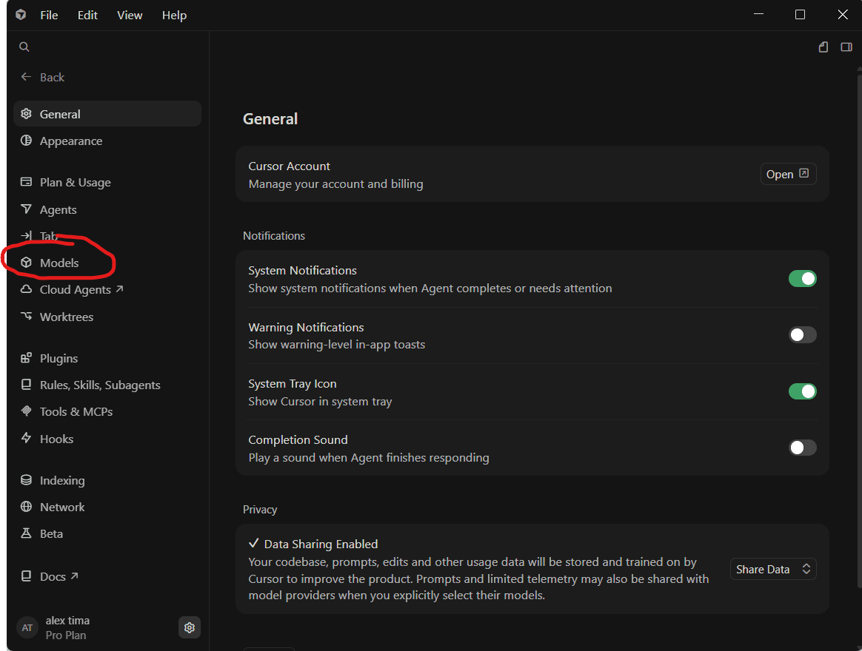Go to Tools & MCPs section
The width and height of the screenshot is (862, 651).
pyautogui.click(x=107, y=411)
